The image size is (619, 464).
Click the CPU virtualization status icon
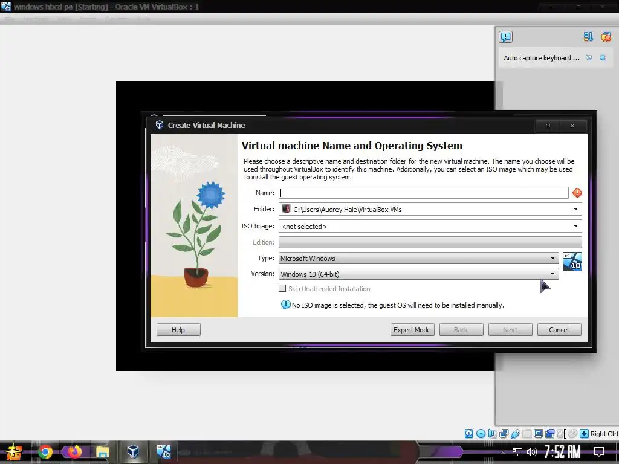click(x=562, y=434)
